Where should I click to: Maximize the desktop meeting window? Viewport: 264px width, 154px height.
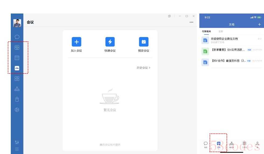coord(187,16)
